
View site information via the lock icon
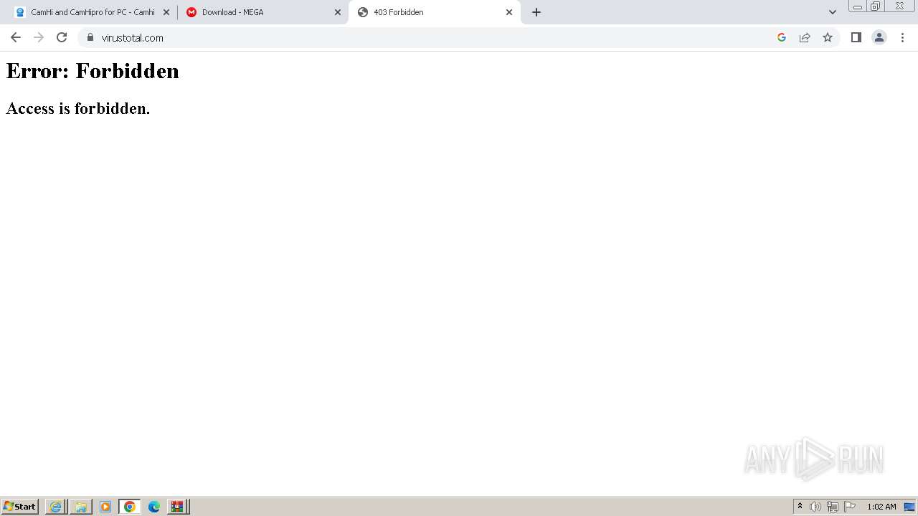90,37
